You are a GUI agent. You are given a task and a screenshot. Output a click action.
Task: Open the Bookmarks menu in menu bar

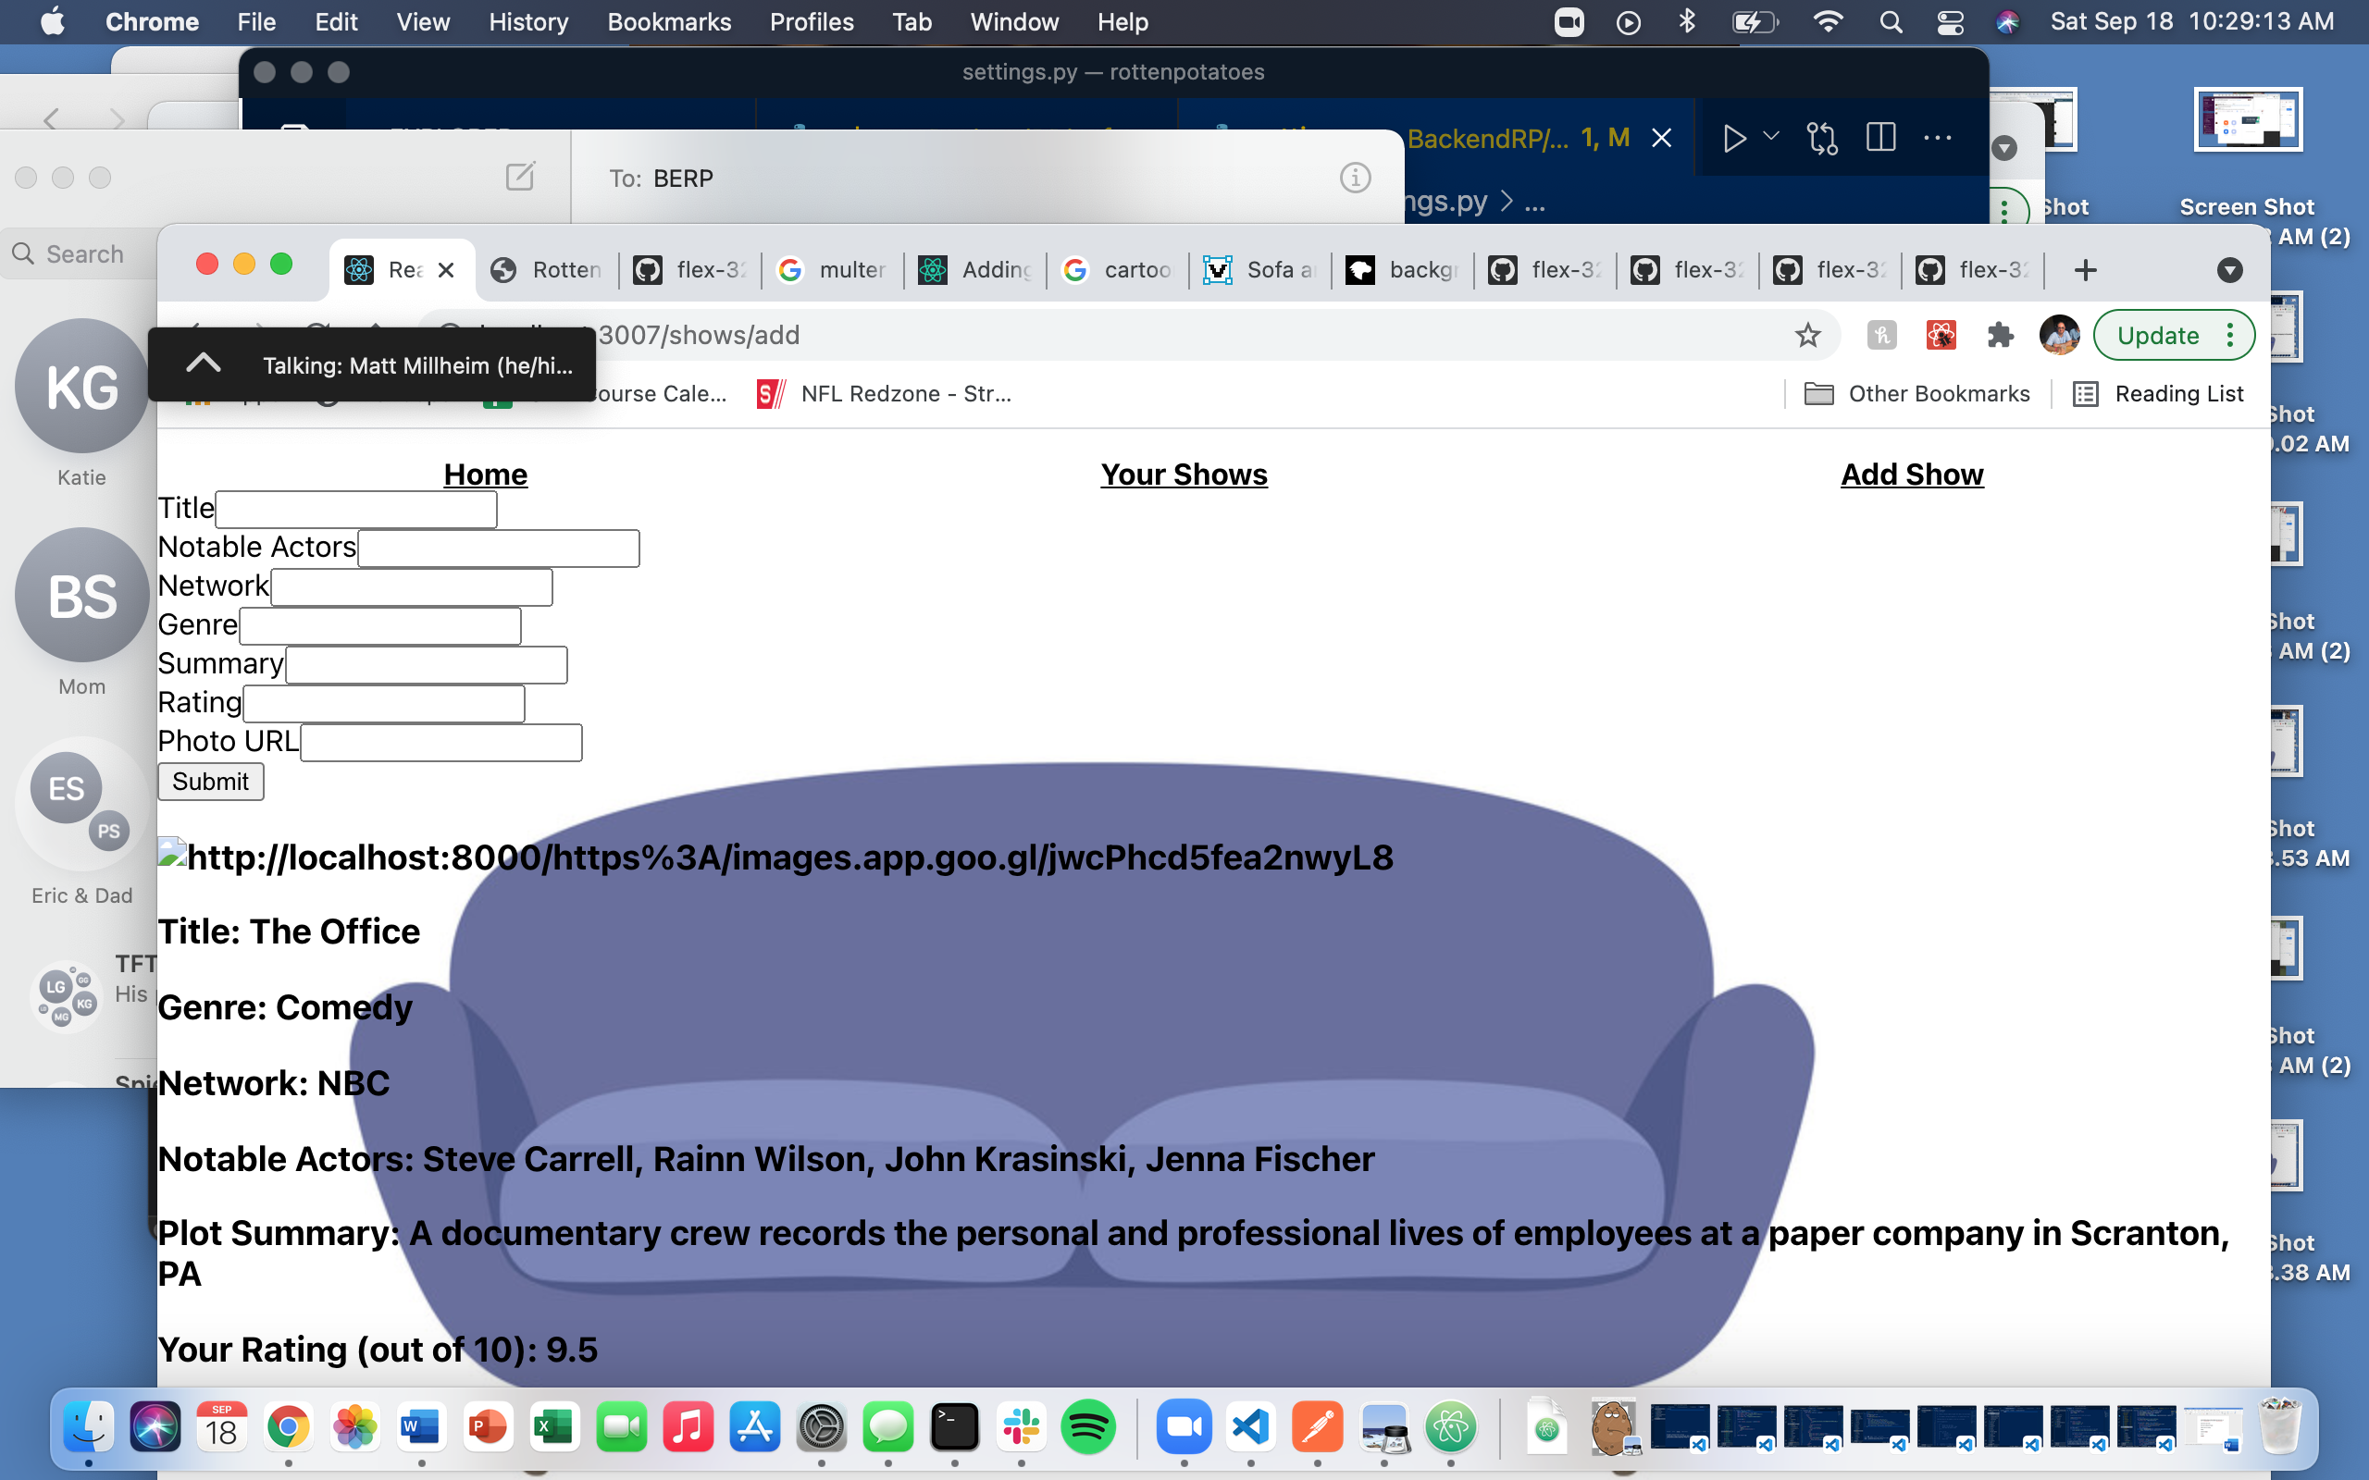click(x=669, y=21)
